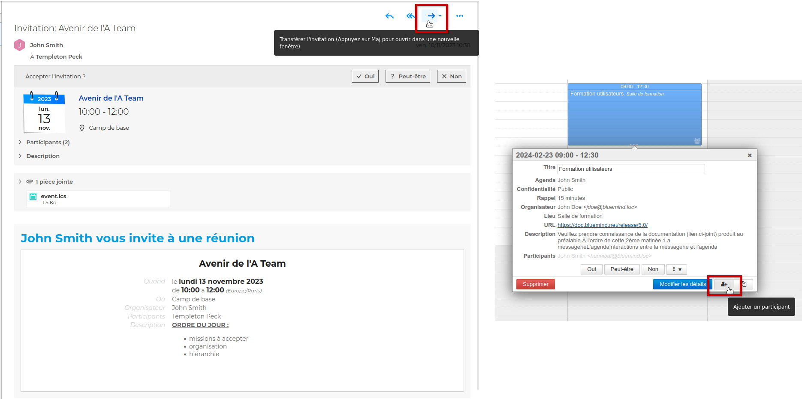The image size is (802, 399).
Task: Click the red Supprimer button
Action: (535, 284)
